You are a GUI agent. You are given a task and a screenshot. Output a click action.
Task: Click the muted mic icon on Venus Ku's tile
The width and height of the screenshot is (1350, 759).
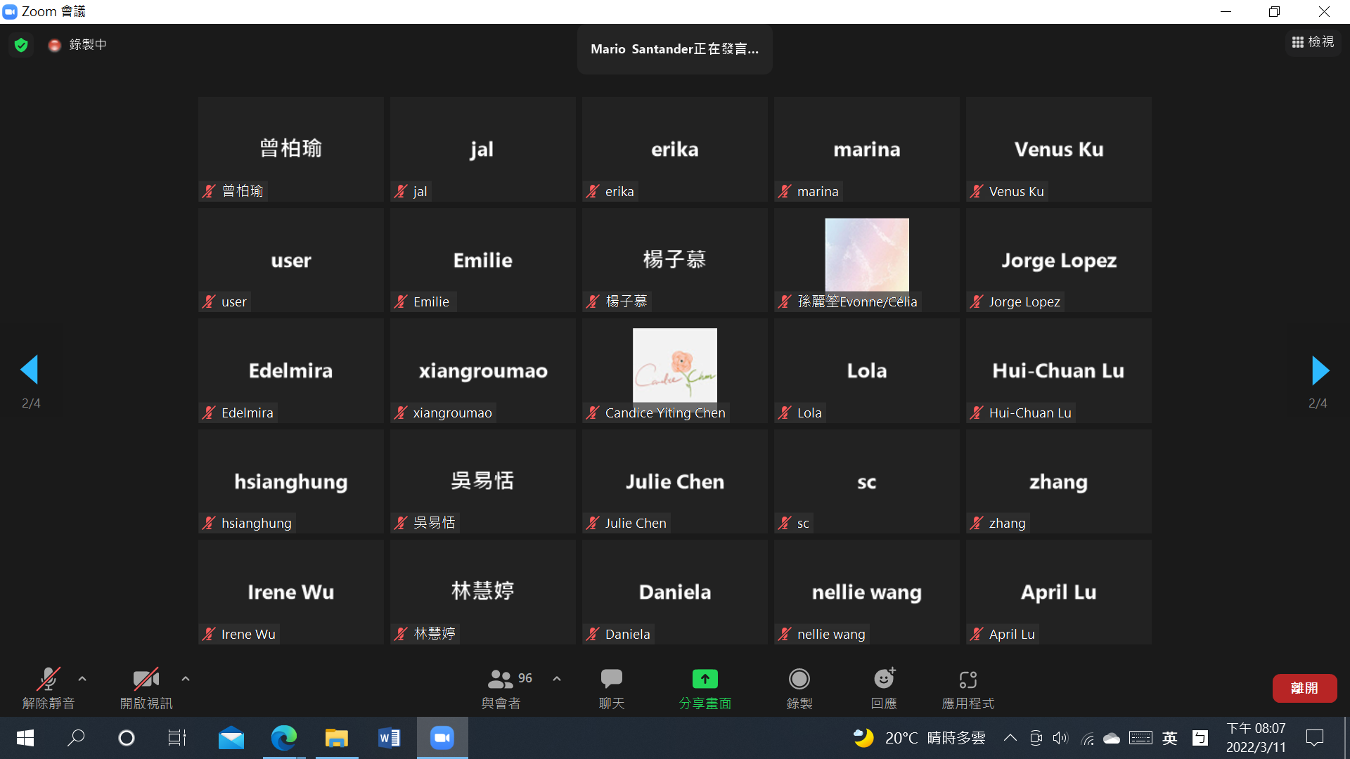pos(977,191)
